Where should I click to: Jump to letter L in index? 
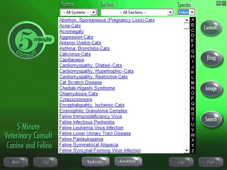pos(193,77)
